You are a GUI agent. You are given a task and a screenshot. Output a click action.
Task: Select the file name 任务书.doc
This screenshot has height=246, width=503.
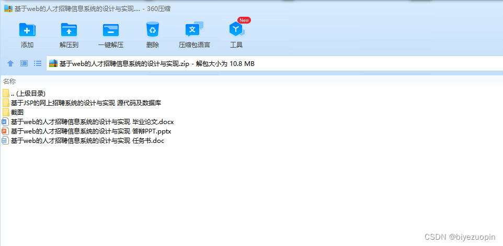pyautogui.click(x=87, y=141)
